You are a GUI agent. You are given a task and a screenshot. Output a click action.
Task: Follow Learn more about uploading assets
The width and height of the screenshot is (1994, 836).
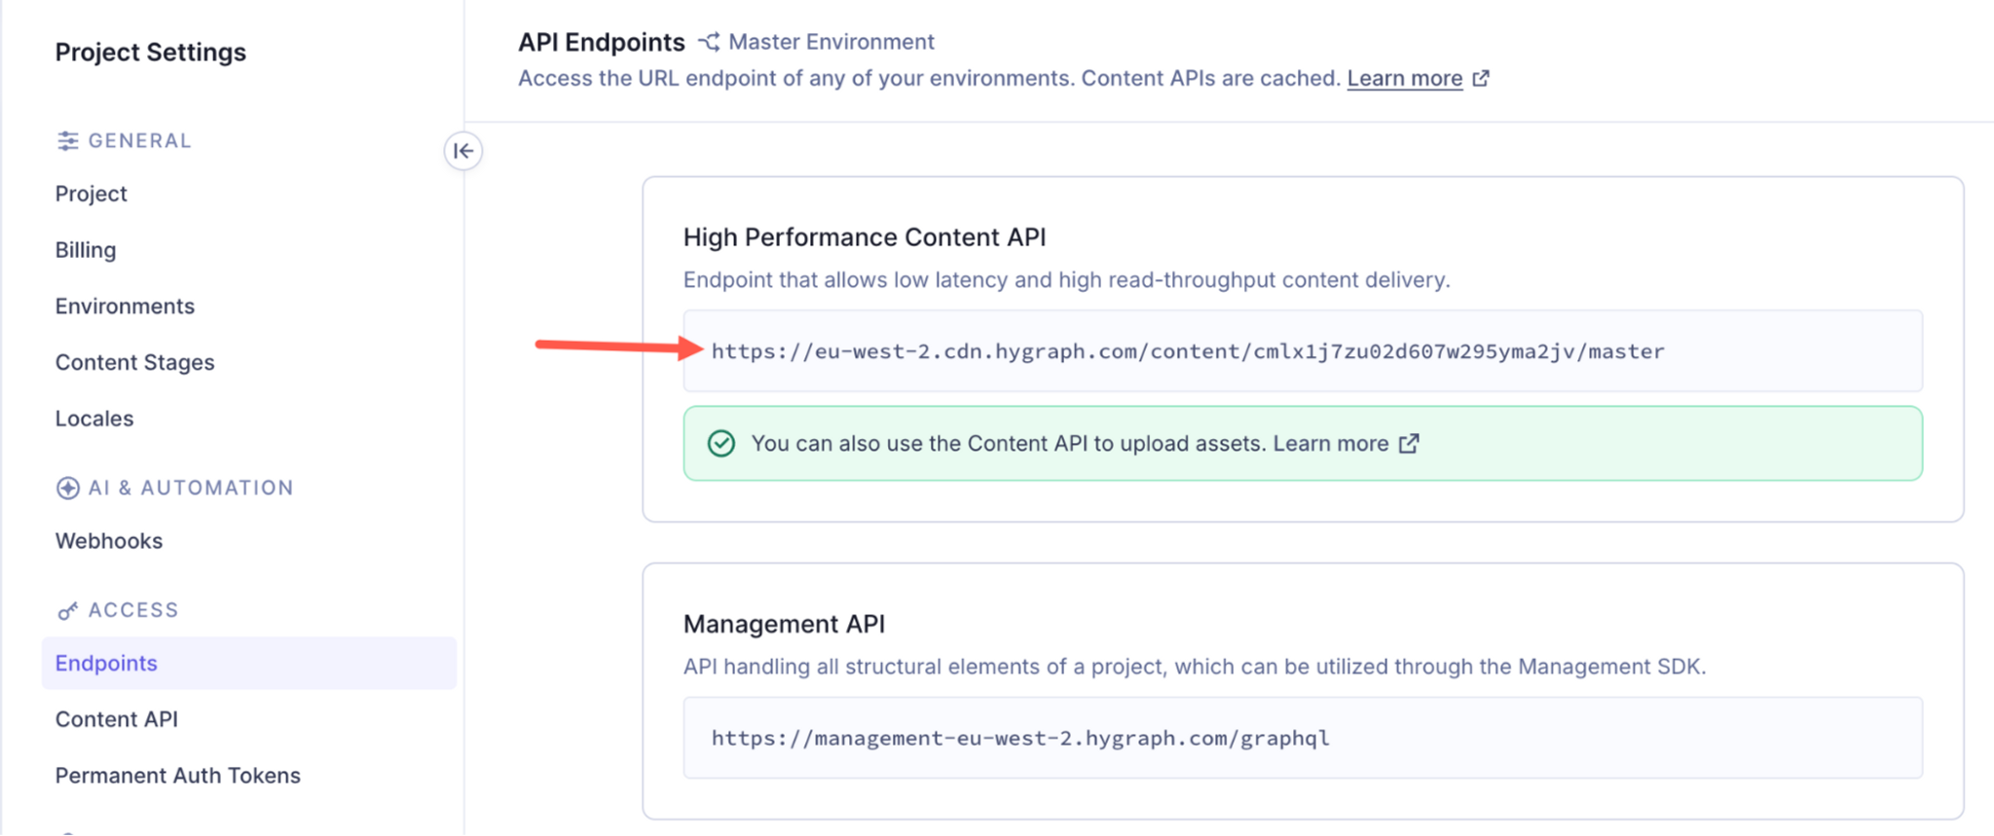(1331, 443)
